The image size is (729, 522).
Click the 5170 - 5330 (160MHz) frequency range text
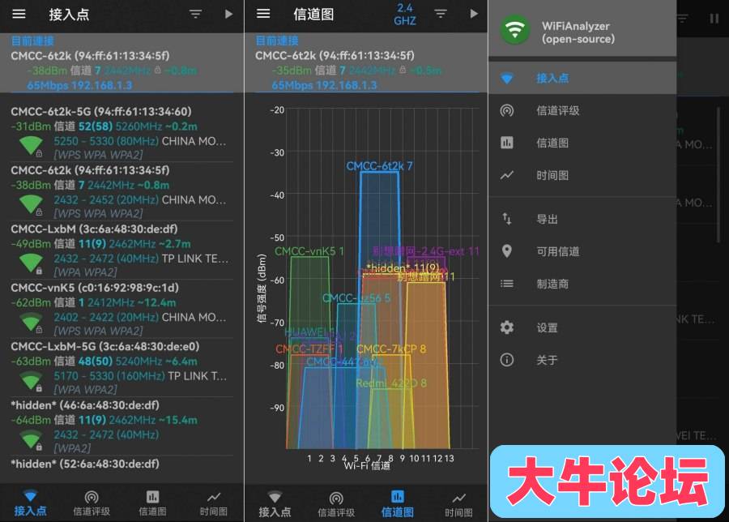coord(109,376)
